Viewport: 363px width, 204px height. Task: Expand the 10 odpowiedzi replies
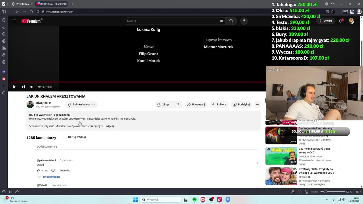49,177
